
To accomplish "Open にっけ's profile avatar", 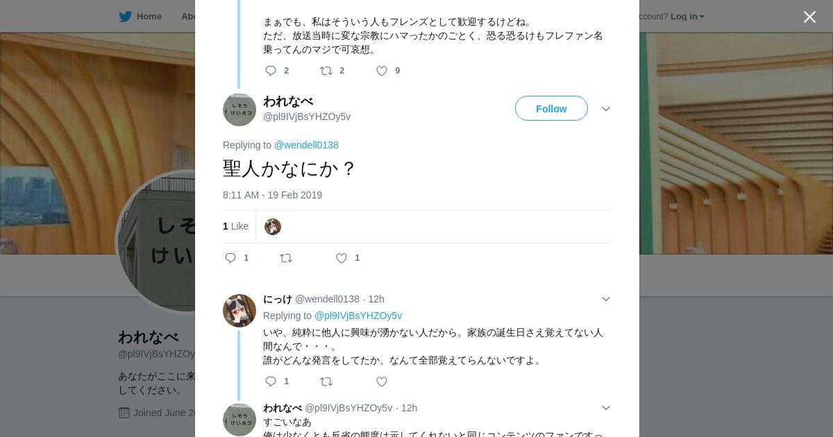I will click(239, 311).
